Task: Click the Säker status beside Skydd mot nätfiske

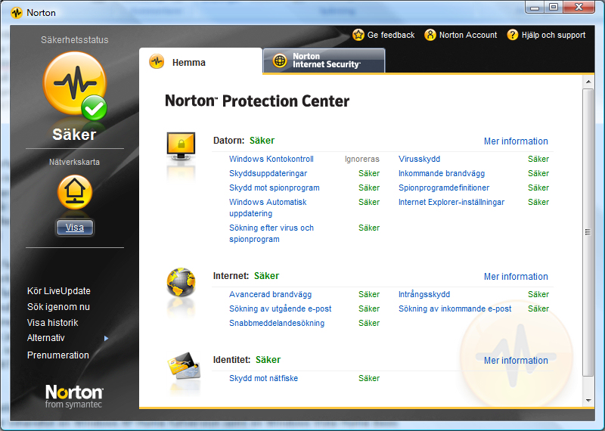Action: (x=369, y=378)
